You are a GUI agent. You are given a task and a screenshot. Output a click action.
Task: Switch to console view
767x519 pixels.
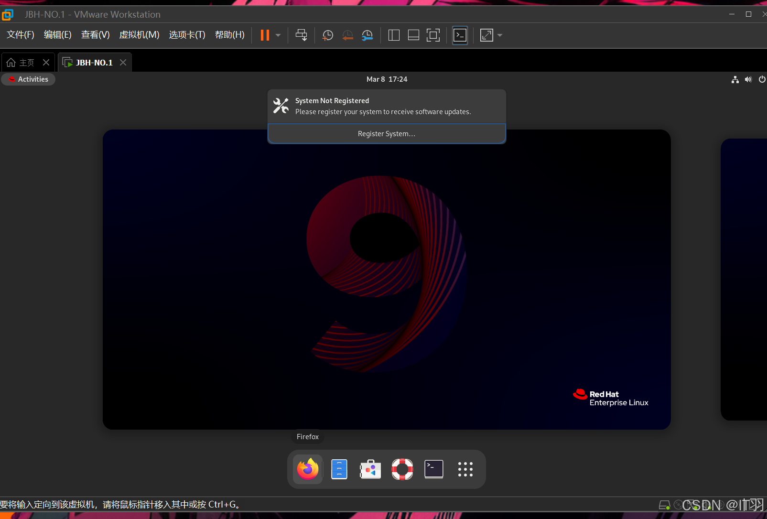click(x=460, y=35)
